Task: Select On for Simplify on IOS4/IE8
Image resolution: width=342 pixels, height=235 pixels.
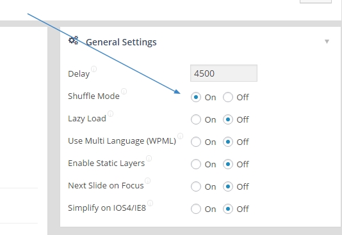Action: [x=195, y=209]
